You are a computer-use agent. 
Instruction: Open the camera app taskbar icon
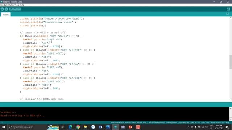123,127
